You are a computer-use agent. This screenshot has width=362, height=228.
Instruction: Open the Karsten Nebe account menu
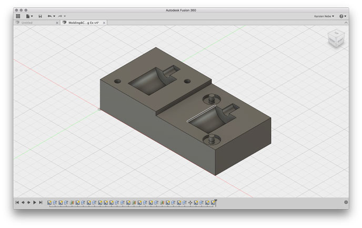pos(324,16)
